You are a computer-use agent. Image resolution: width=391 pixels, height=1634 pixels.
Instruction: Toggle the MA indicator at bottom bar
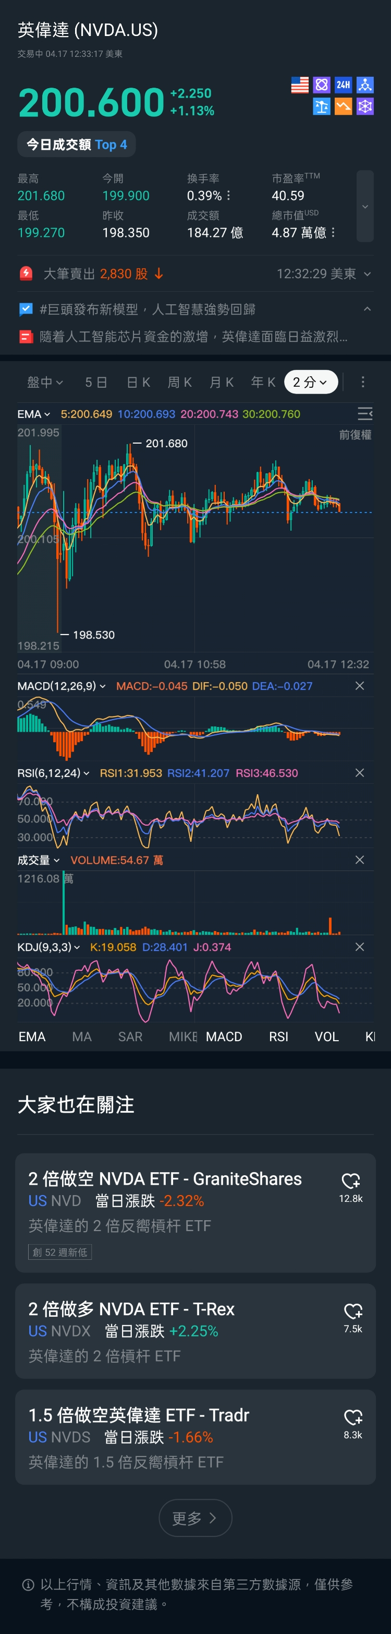tap(82, 1036)
